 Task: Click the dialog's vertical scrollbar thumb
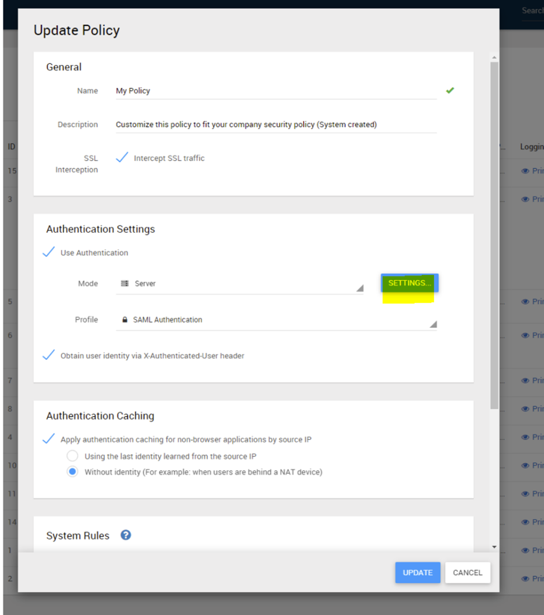[x=494, y=235]
